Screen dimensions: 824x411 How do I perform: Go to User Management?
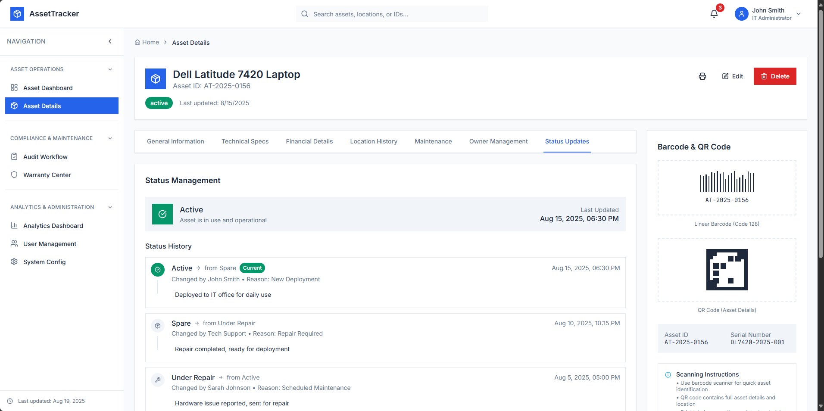[62, 244]
